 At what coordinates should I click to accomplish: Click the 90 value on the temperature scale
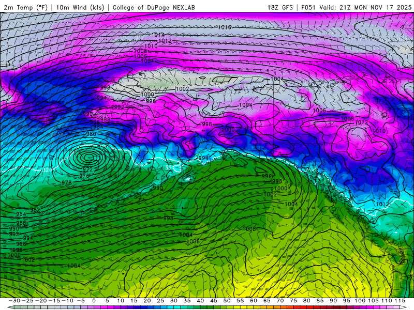coord(333,301)
